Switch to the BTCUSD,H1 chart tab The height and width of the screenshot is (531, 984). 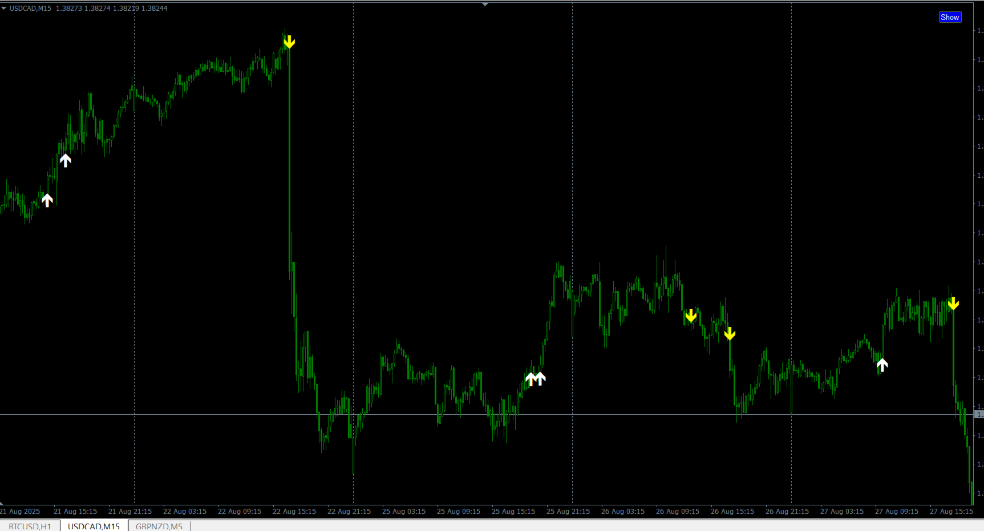pyautogui.click(x=30, y=526)
